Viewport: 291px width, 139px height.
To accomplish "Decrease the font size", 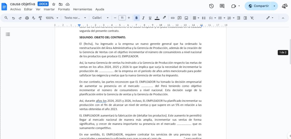I will [x=115, y=18].
